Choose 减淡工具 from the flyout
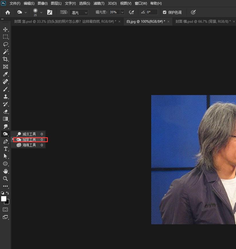 coord(29,134)
